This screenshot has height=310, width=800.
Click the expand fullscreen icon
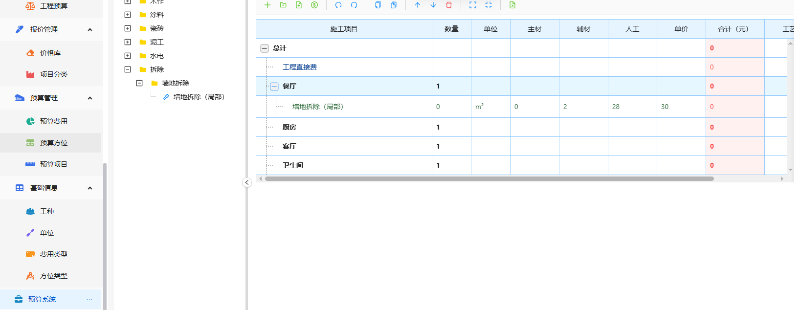click(x=473, y=5)
